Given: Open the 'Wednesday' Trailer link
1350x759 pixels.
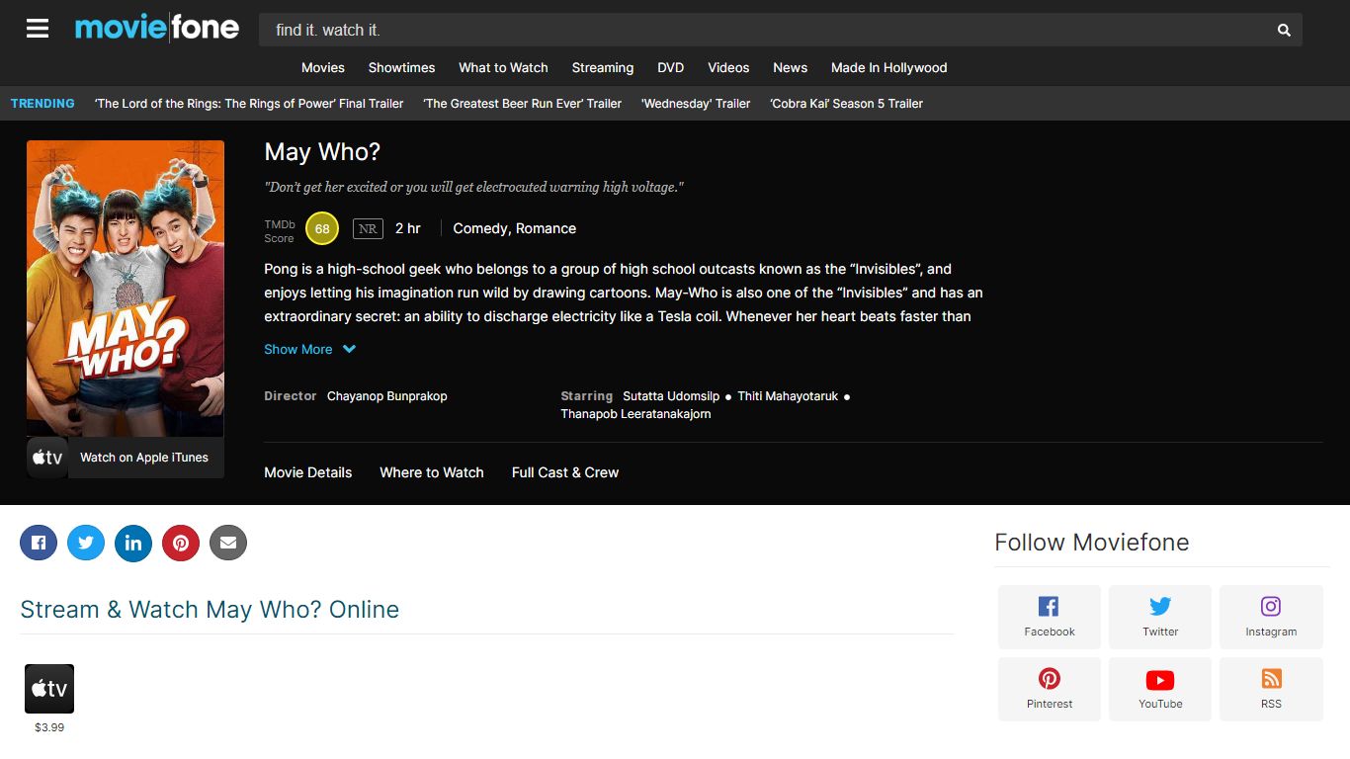Looking at the screenshot, I should (x=696, y=103).
